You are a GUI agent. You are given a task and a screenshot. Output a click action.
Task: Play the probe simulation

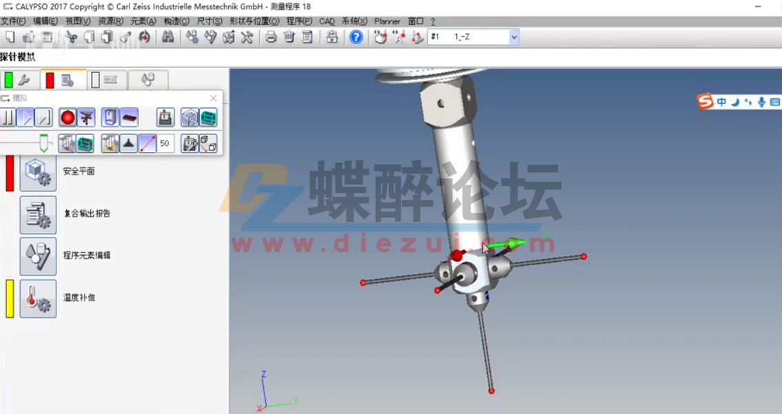pyautogui.click(x=25, y=117)
